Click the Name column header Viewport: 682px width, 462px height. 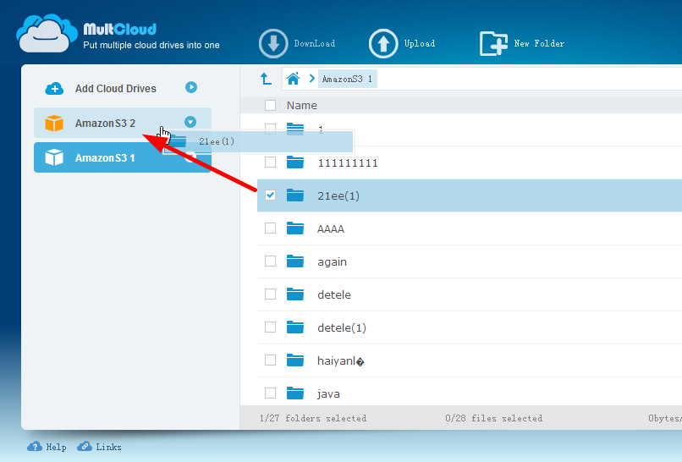tap(301, 105)
